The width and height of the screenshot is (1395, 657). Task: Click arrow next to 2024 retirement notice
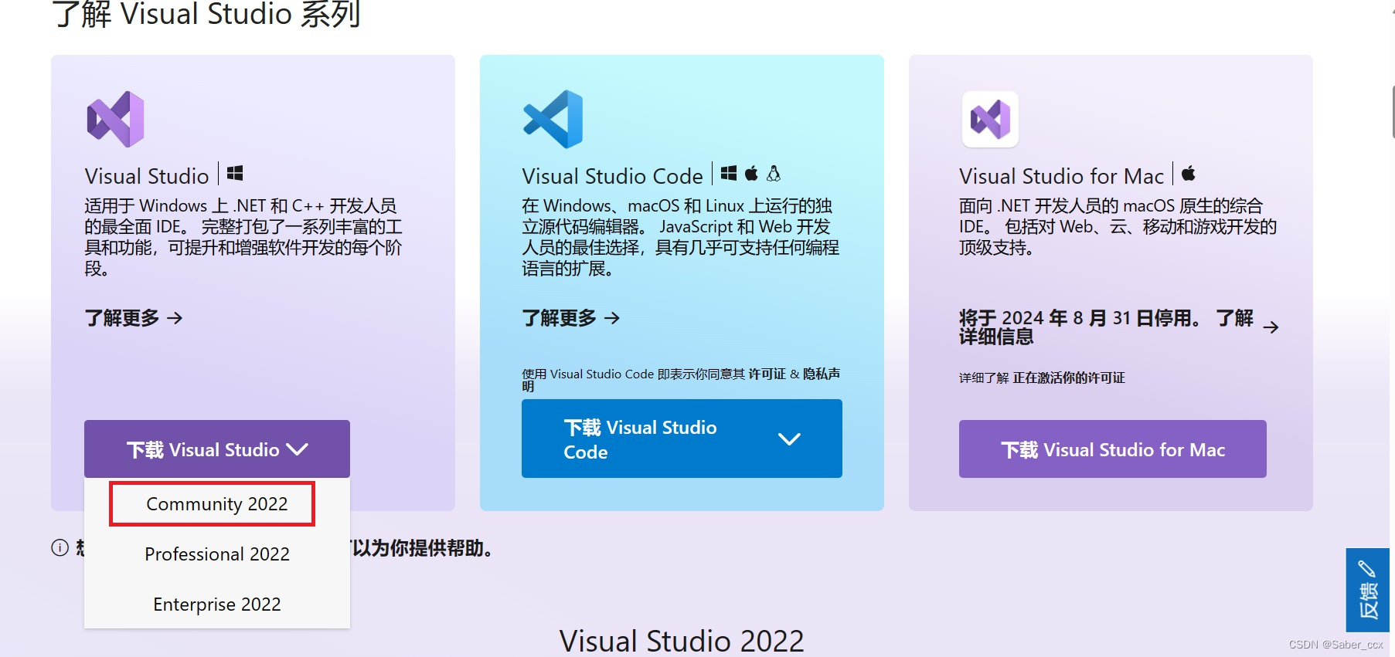pos(1271,327)
